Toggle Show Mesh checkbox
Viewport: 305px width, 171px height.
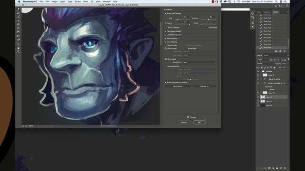coord(186,48)
